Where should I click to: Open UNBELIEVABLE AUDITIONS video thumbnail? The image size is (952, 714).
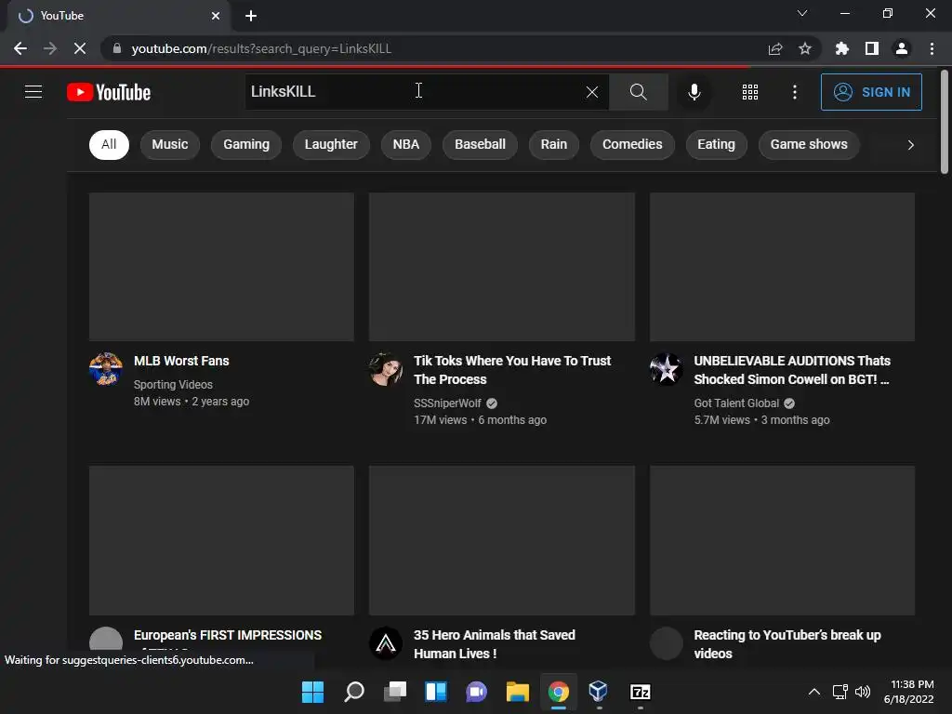tap(782, 267)
